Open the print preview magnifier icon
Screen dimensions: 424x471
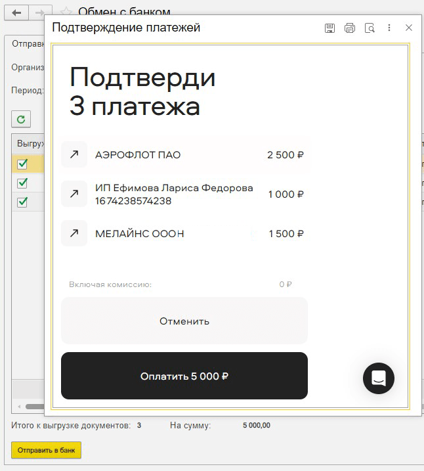click(370, 28)
